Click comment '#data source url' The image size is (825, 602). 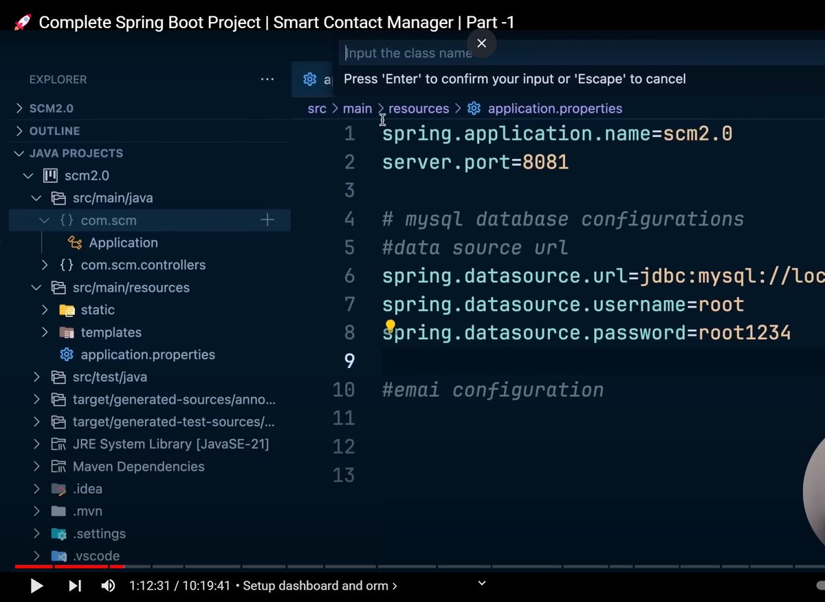tap(475, 248)
